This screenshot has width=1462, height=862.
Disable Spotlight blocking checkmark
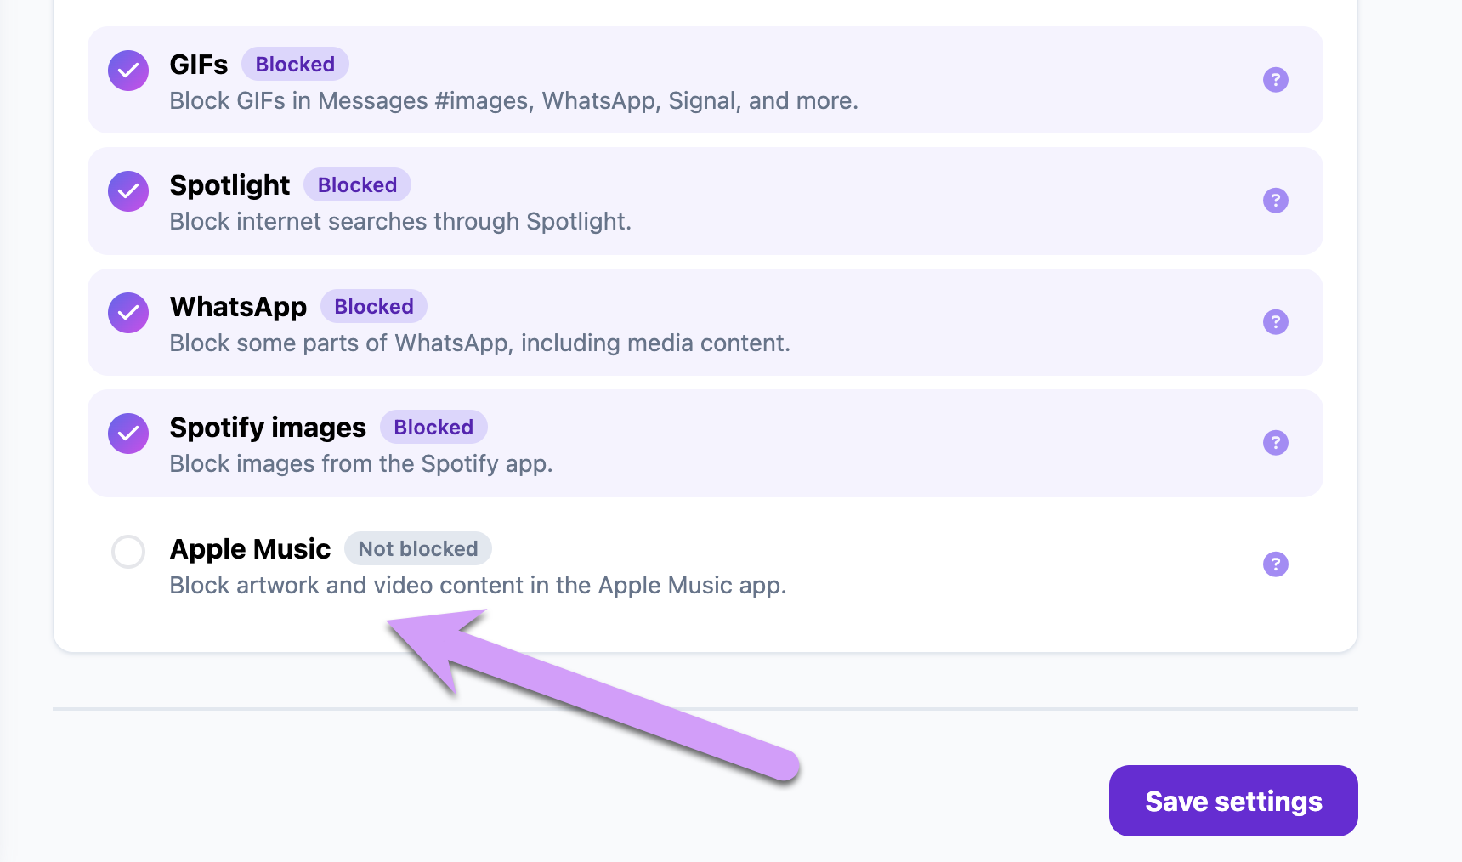click(128, 191)
